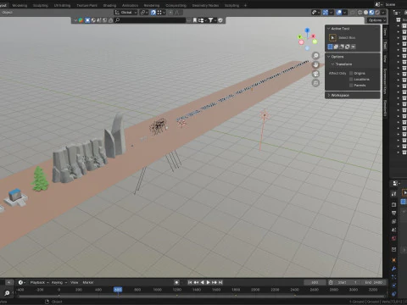The width and height of the screenshot is (407, 305).
Task: Click the asset browser search field
Action: coord(150,20)
